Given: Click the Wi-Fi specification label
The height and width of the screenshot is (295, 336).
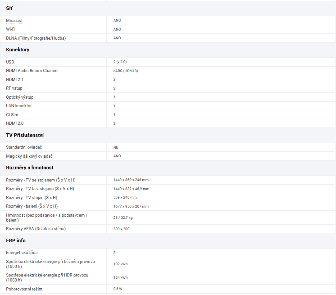Looking at the screenshot, I should 11,29.
